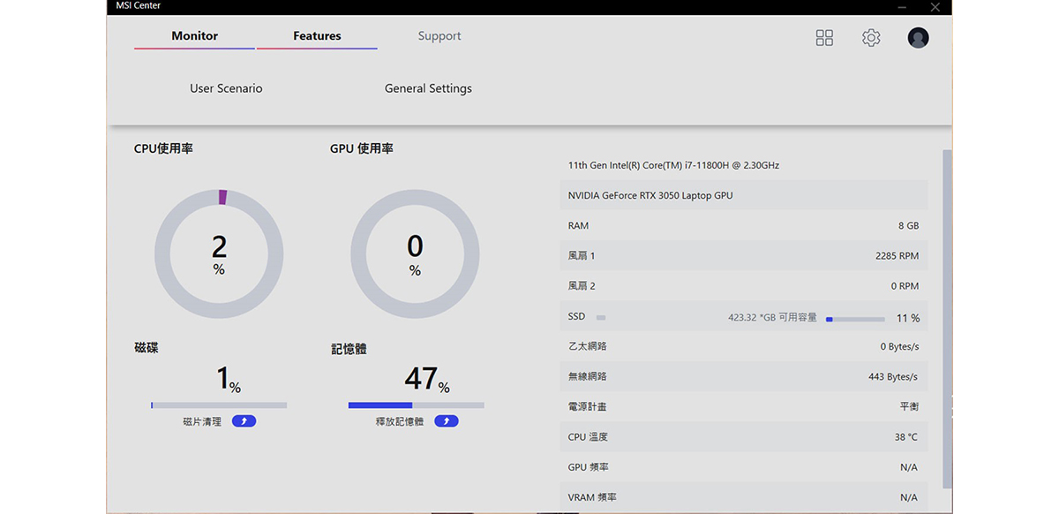Switch to the Features tab

317,36
